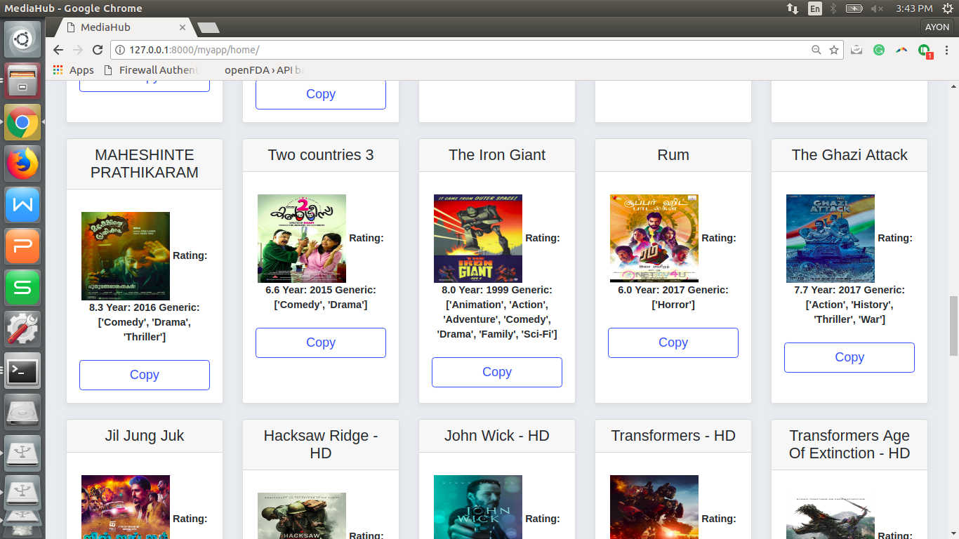Click The Ghazi Attack poster
Viewport: 959px width, 539px height.
(x=831, y=239)
